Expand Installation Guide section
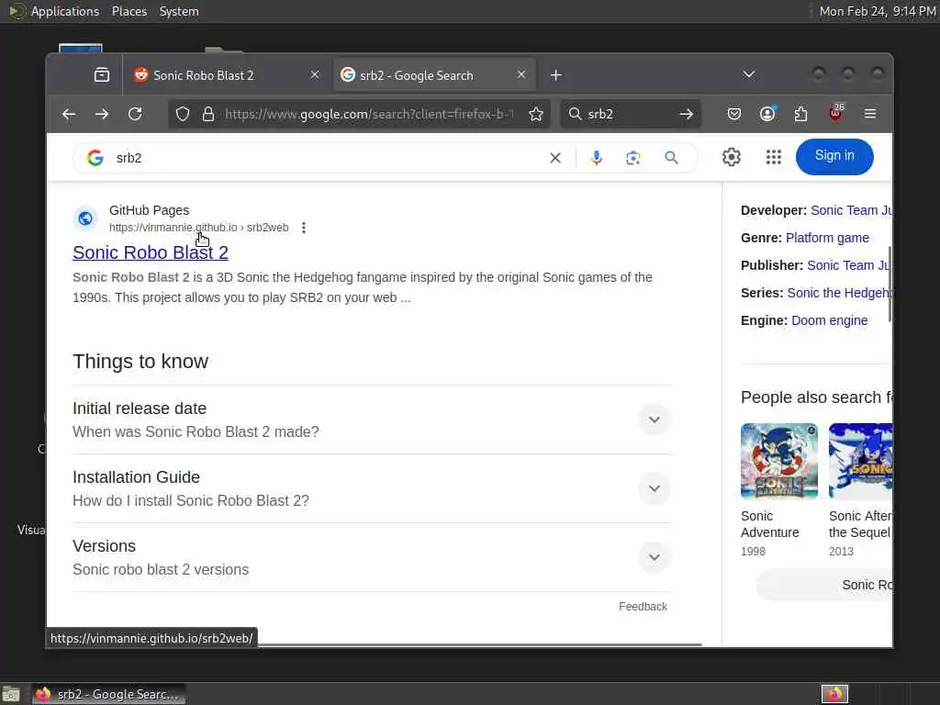Viewport: 940px width, 705px height. tap(654, 488)
